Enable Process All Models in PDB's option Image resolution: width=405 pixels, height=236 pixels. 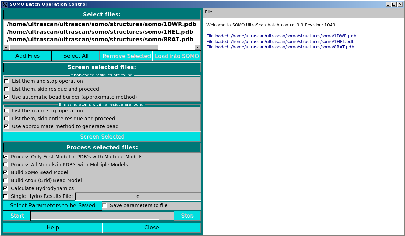[x=5, y=165]
